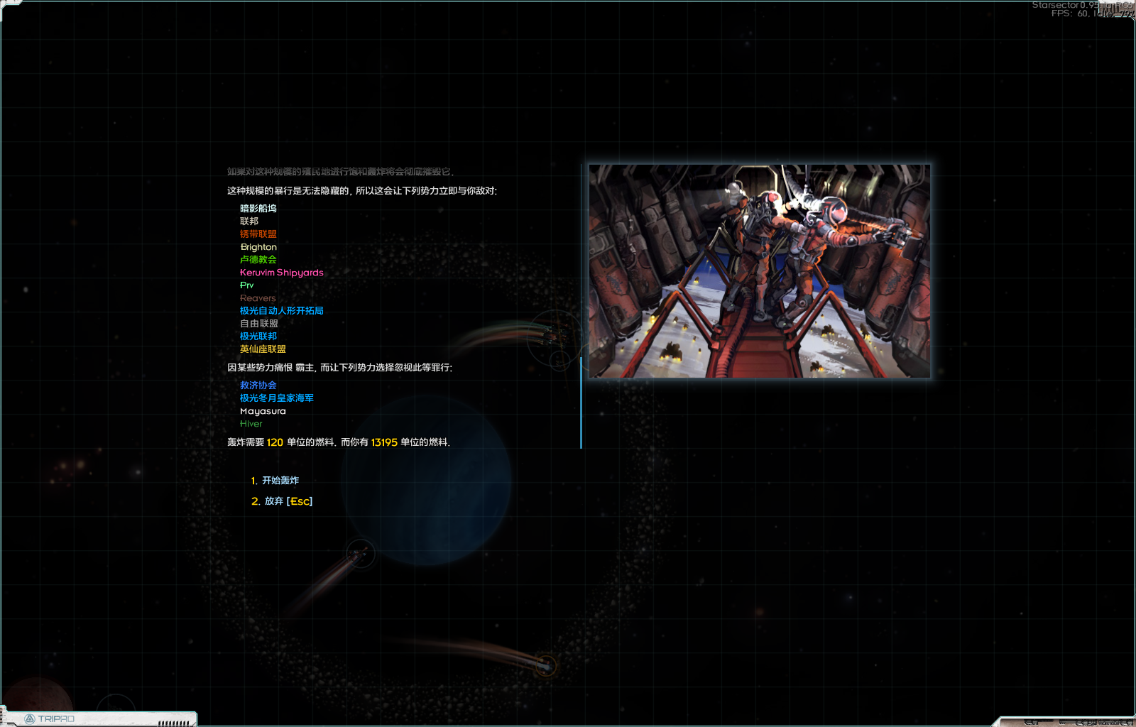Viewport: 1136px width, 727px height.
Task: Click the 救济协会 faction name
Action: pyautogui.click(x=258, y=385)
